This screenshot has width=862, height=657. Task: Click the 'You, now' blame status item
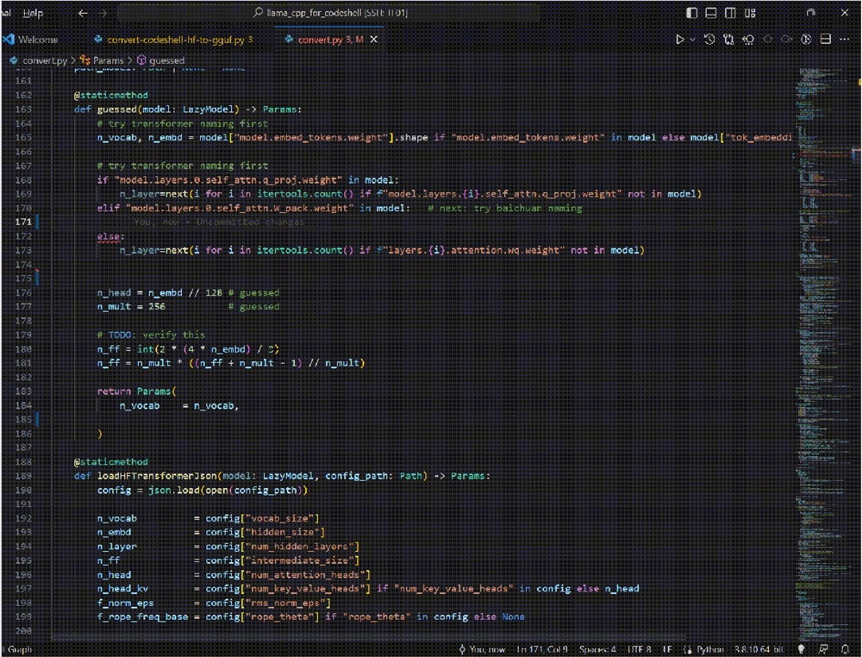[x=482, y=649]
